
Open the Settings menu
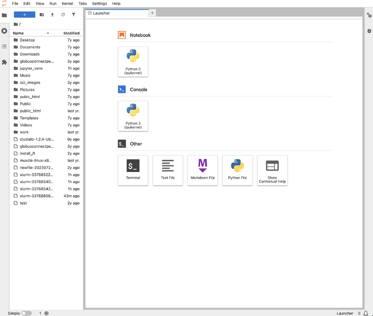point(100,4)
